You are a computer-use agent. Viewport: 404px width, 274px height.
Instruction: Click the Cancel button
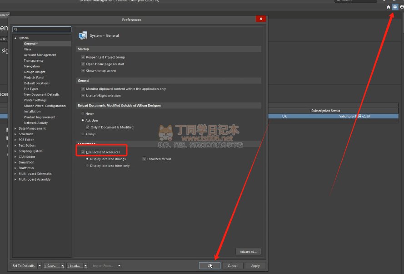(232, 265)
